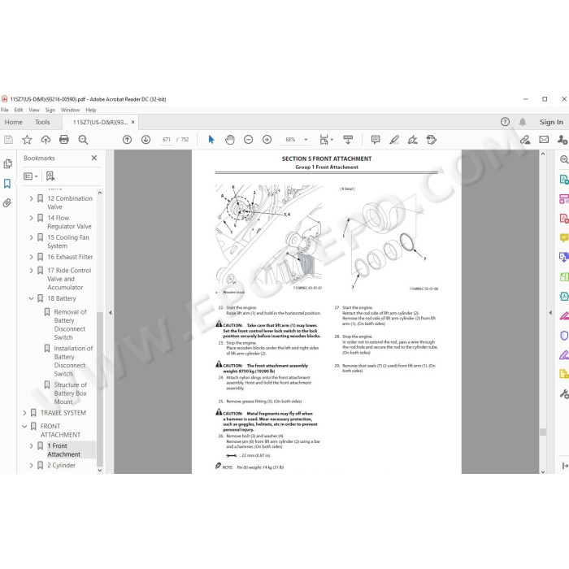The height and width of the screenshot is (569, 569).
Task: Open the Sign menu
Action: [50, 110]
